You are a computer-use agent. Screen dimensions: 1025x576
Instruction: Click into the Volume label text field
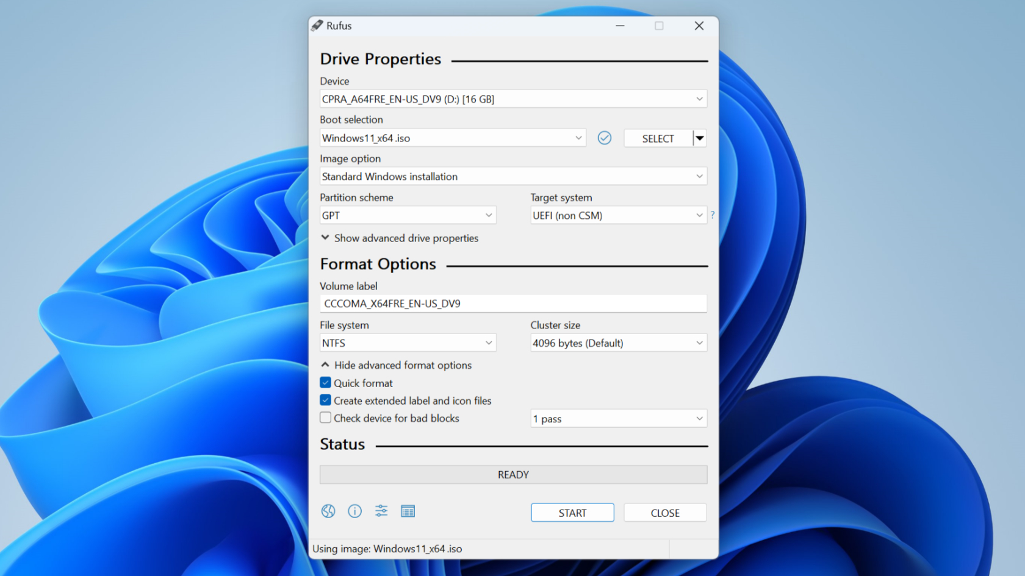point(513,304)
